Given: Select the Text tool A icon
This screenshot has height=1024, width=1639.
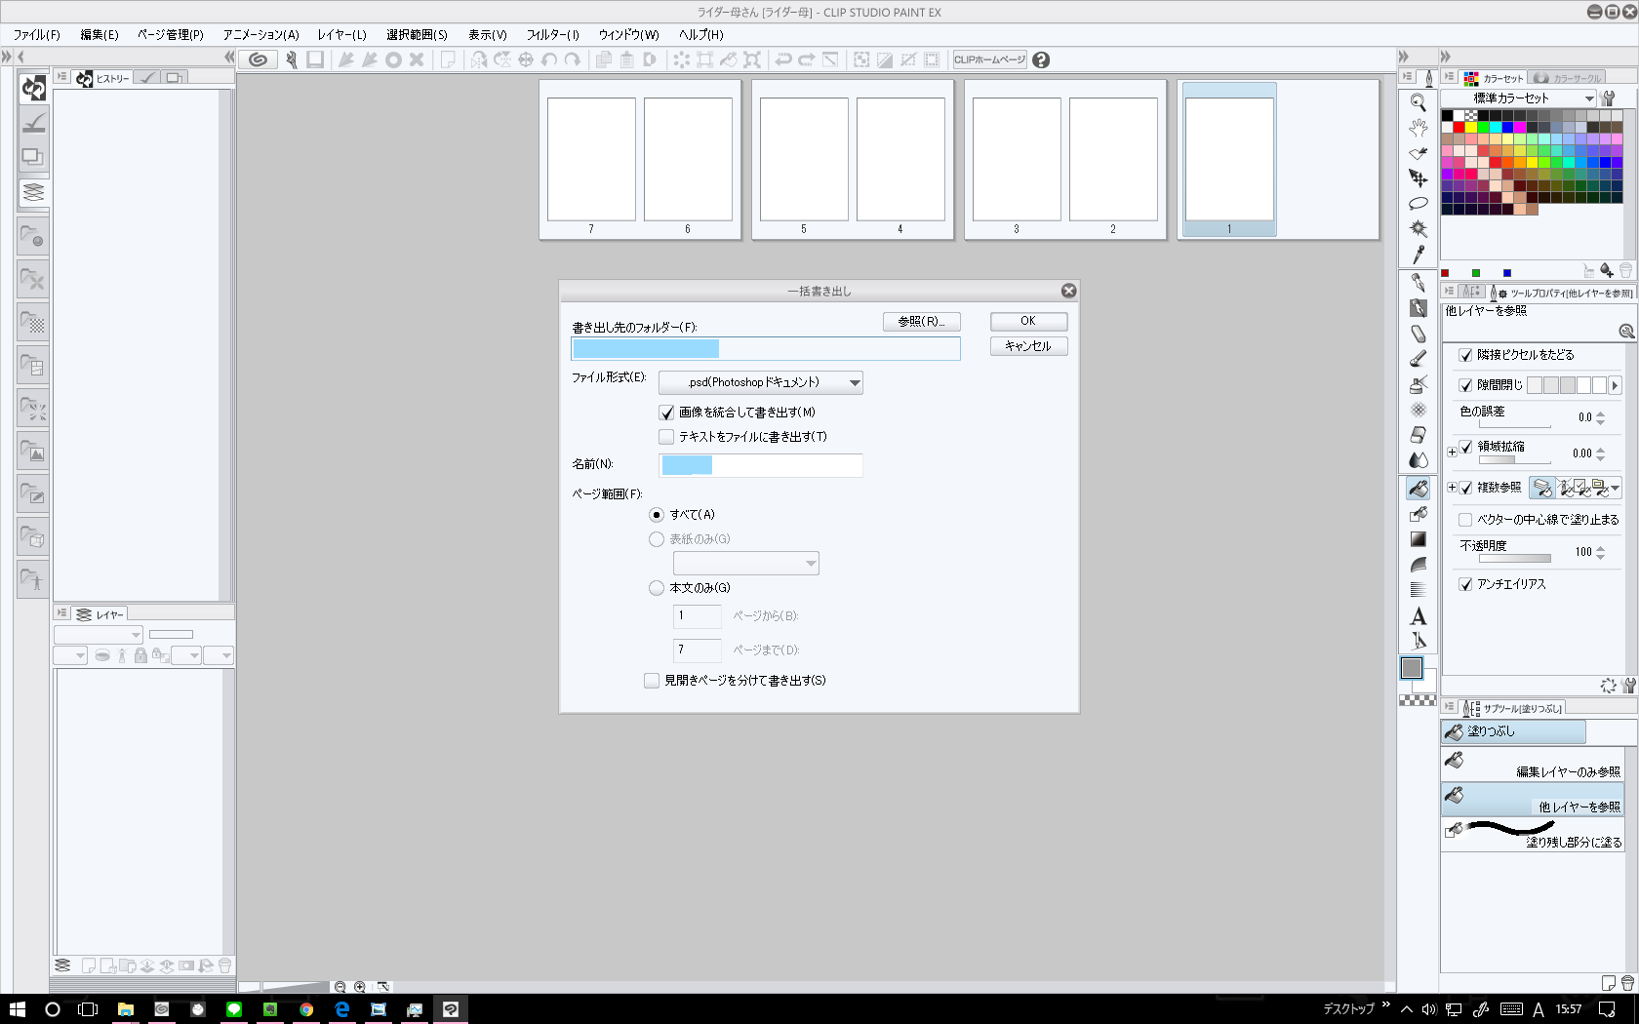Looking at the screenshot, I should pos(1419,616).
